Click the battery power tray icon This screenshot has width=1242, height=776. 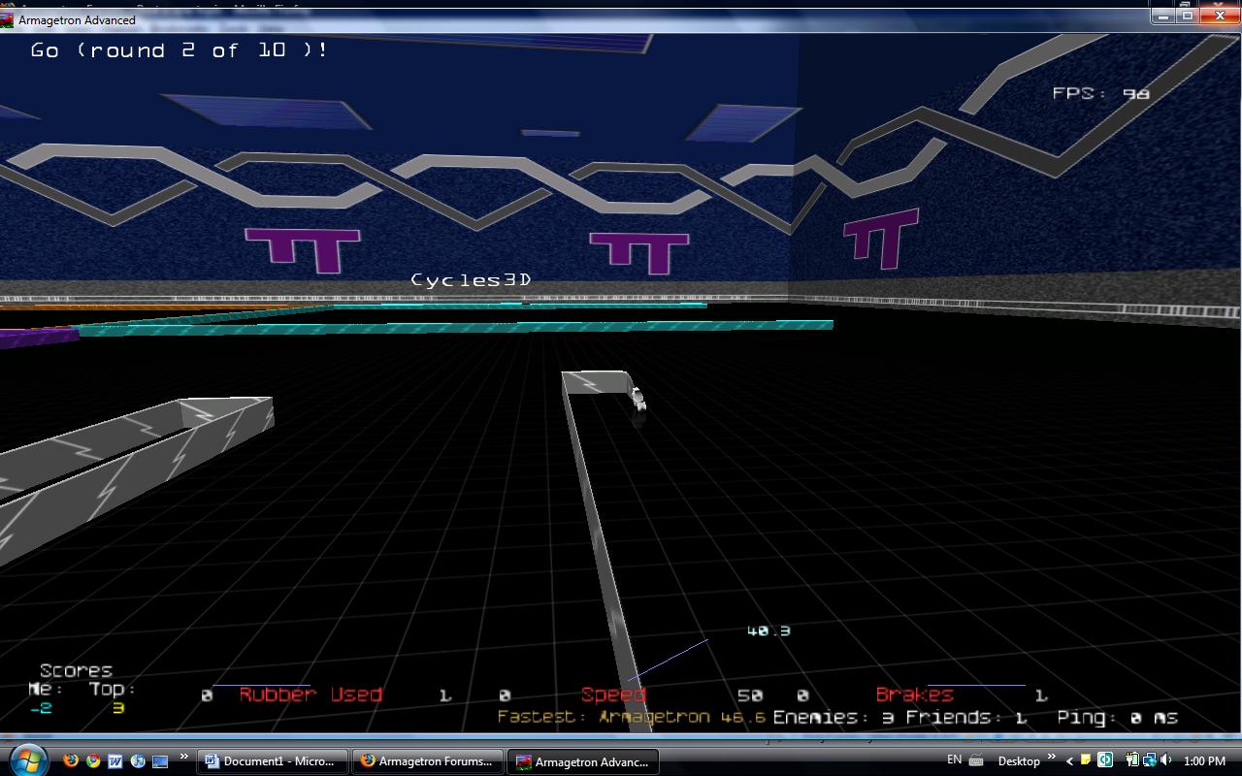[x=1132, y=760]
